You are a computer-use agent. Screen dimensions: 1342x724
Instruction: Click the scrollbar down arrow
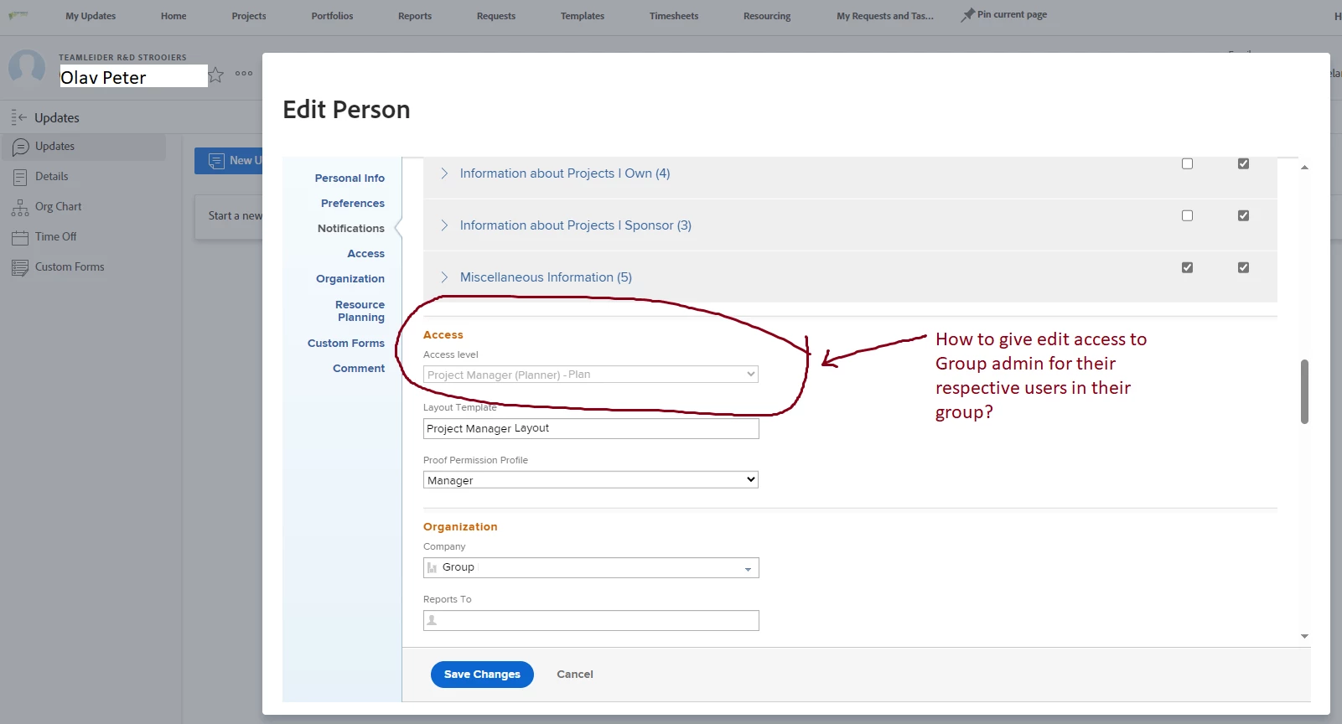(x=1304, y=637)
